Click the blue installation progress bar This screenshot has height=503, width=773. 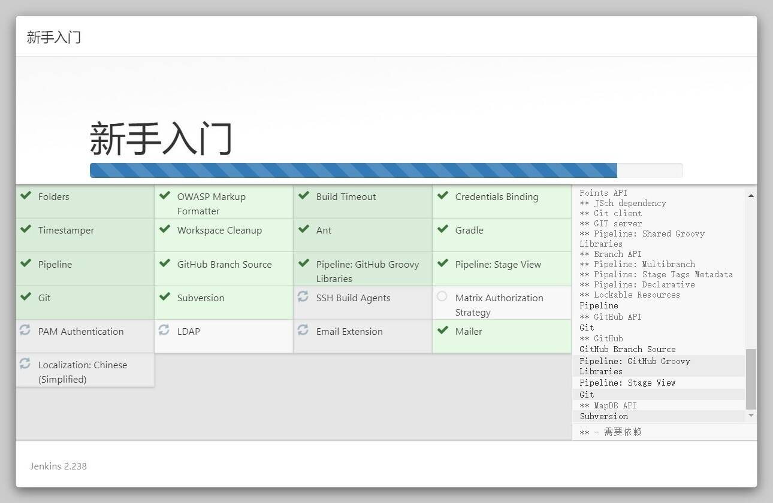tap(354, 171)
